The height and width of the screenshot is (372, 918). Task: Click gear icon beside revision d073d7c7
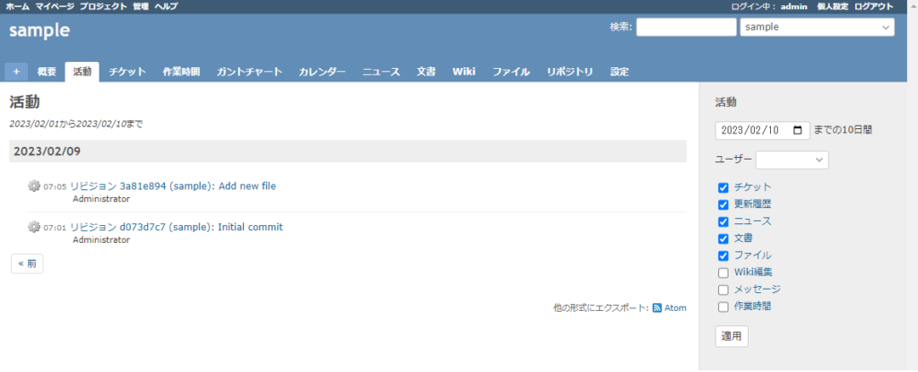tap(34, 227)
